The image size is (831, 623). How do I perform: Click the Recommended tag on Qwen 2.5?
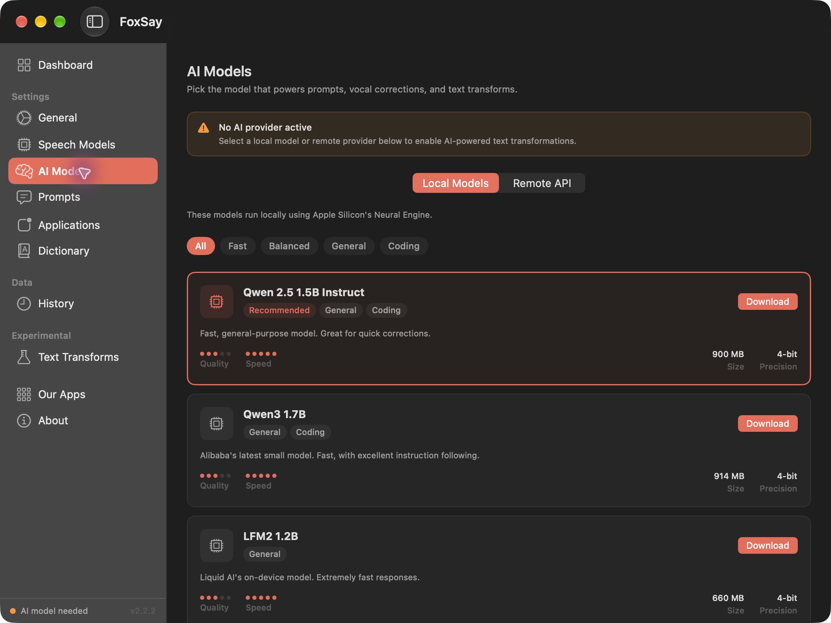tap(279, 310)
